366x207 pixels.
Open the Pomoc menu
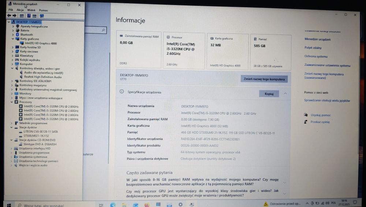pyautogui.click(x=44, y=10)
